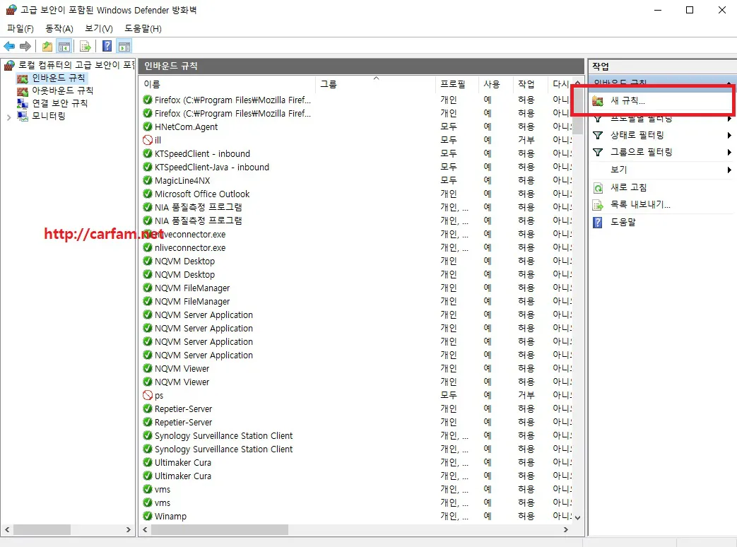Open the 동작(A) menu
The width and height of the screenshot is (737, 547).
coord(59,29)
